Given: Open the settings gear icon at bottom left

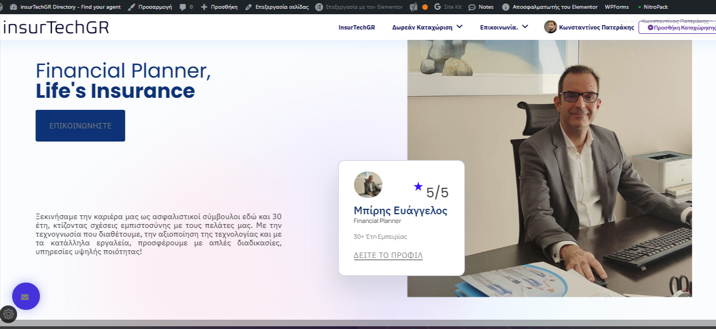Looking at the screenshot, I should 8,314.
